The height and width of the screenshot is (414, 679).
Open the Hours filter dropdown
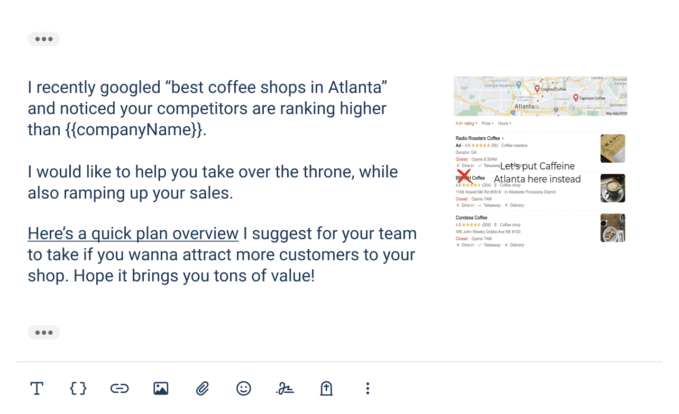click(x=504, y=124)
